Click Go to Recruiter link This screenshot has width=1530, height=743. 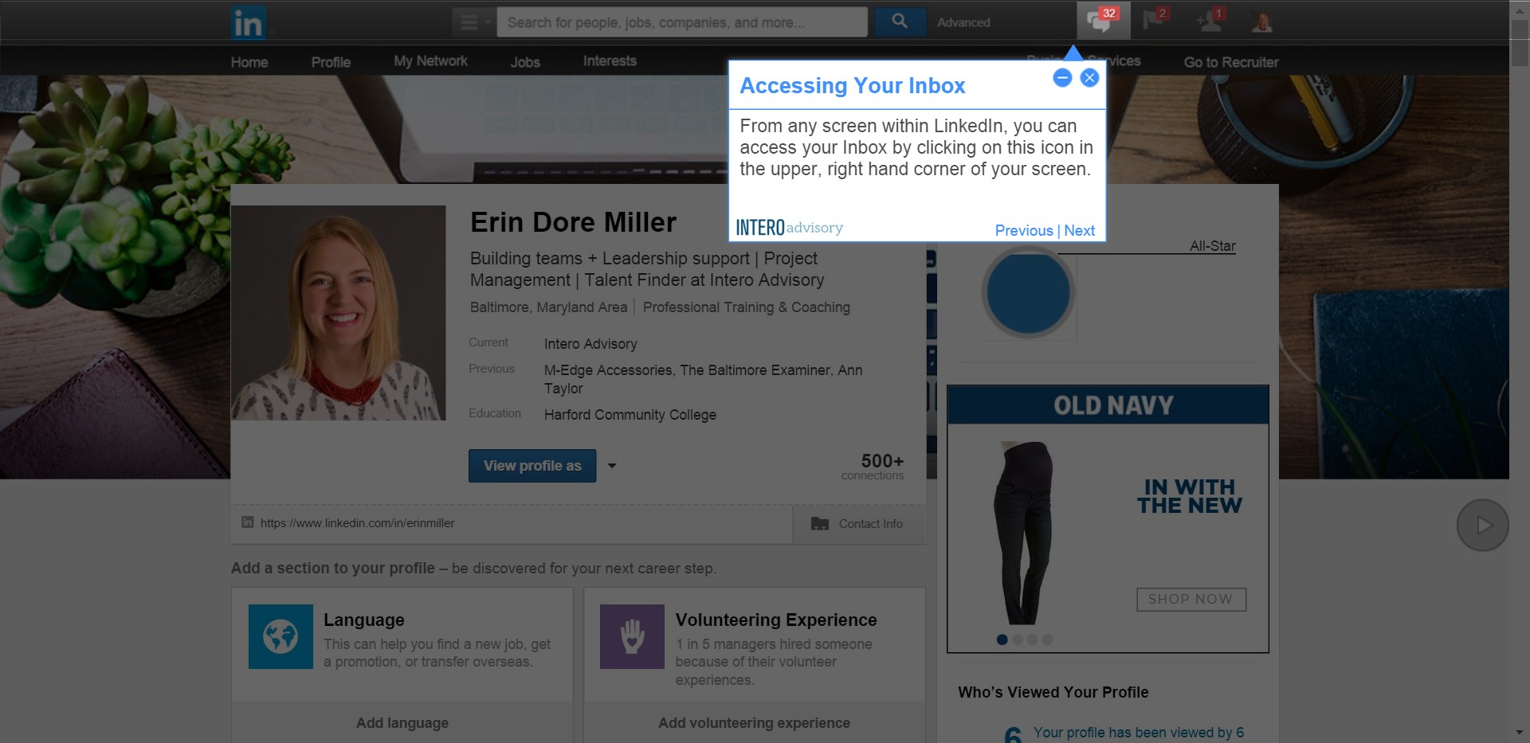pyautogui.click(x=1231, y=62)
